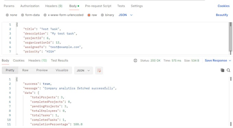The width and height of the screenshot is (233, 128).
Task: Select the binary body type radio
Action: [x=102, y=15]
